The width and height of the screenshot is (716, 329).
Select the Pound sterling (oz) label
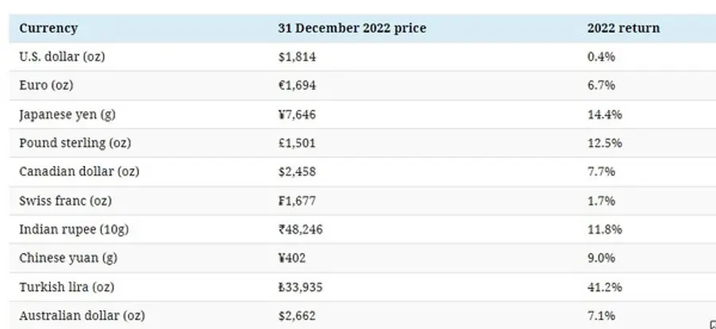tap(75, 143)
